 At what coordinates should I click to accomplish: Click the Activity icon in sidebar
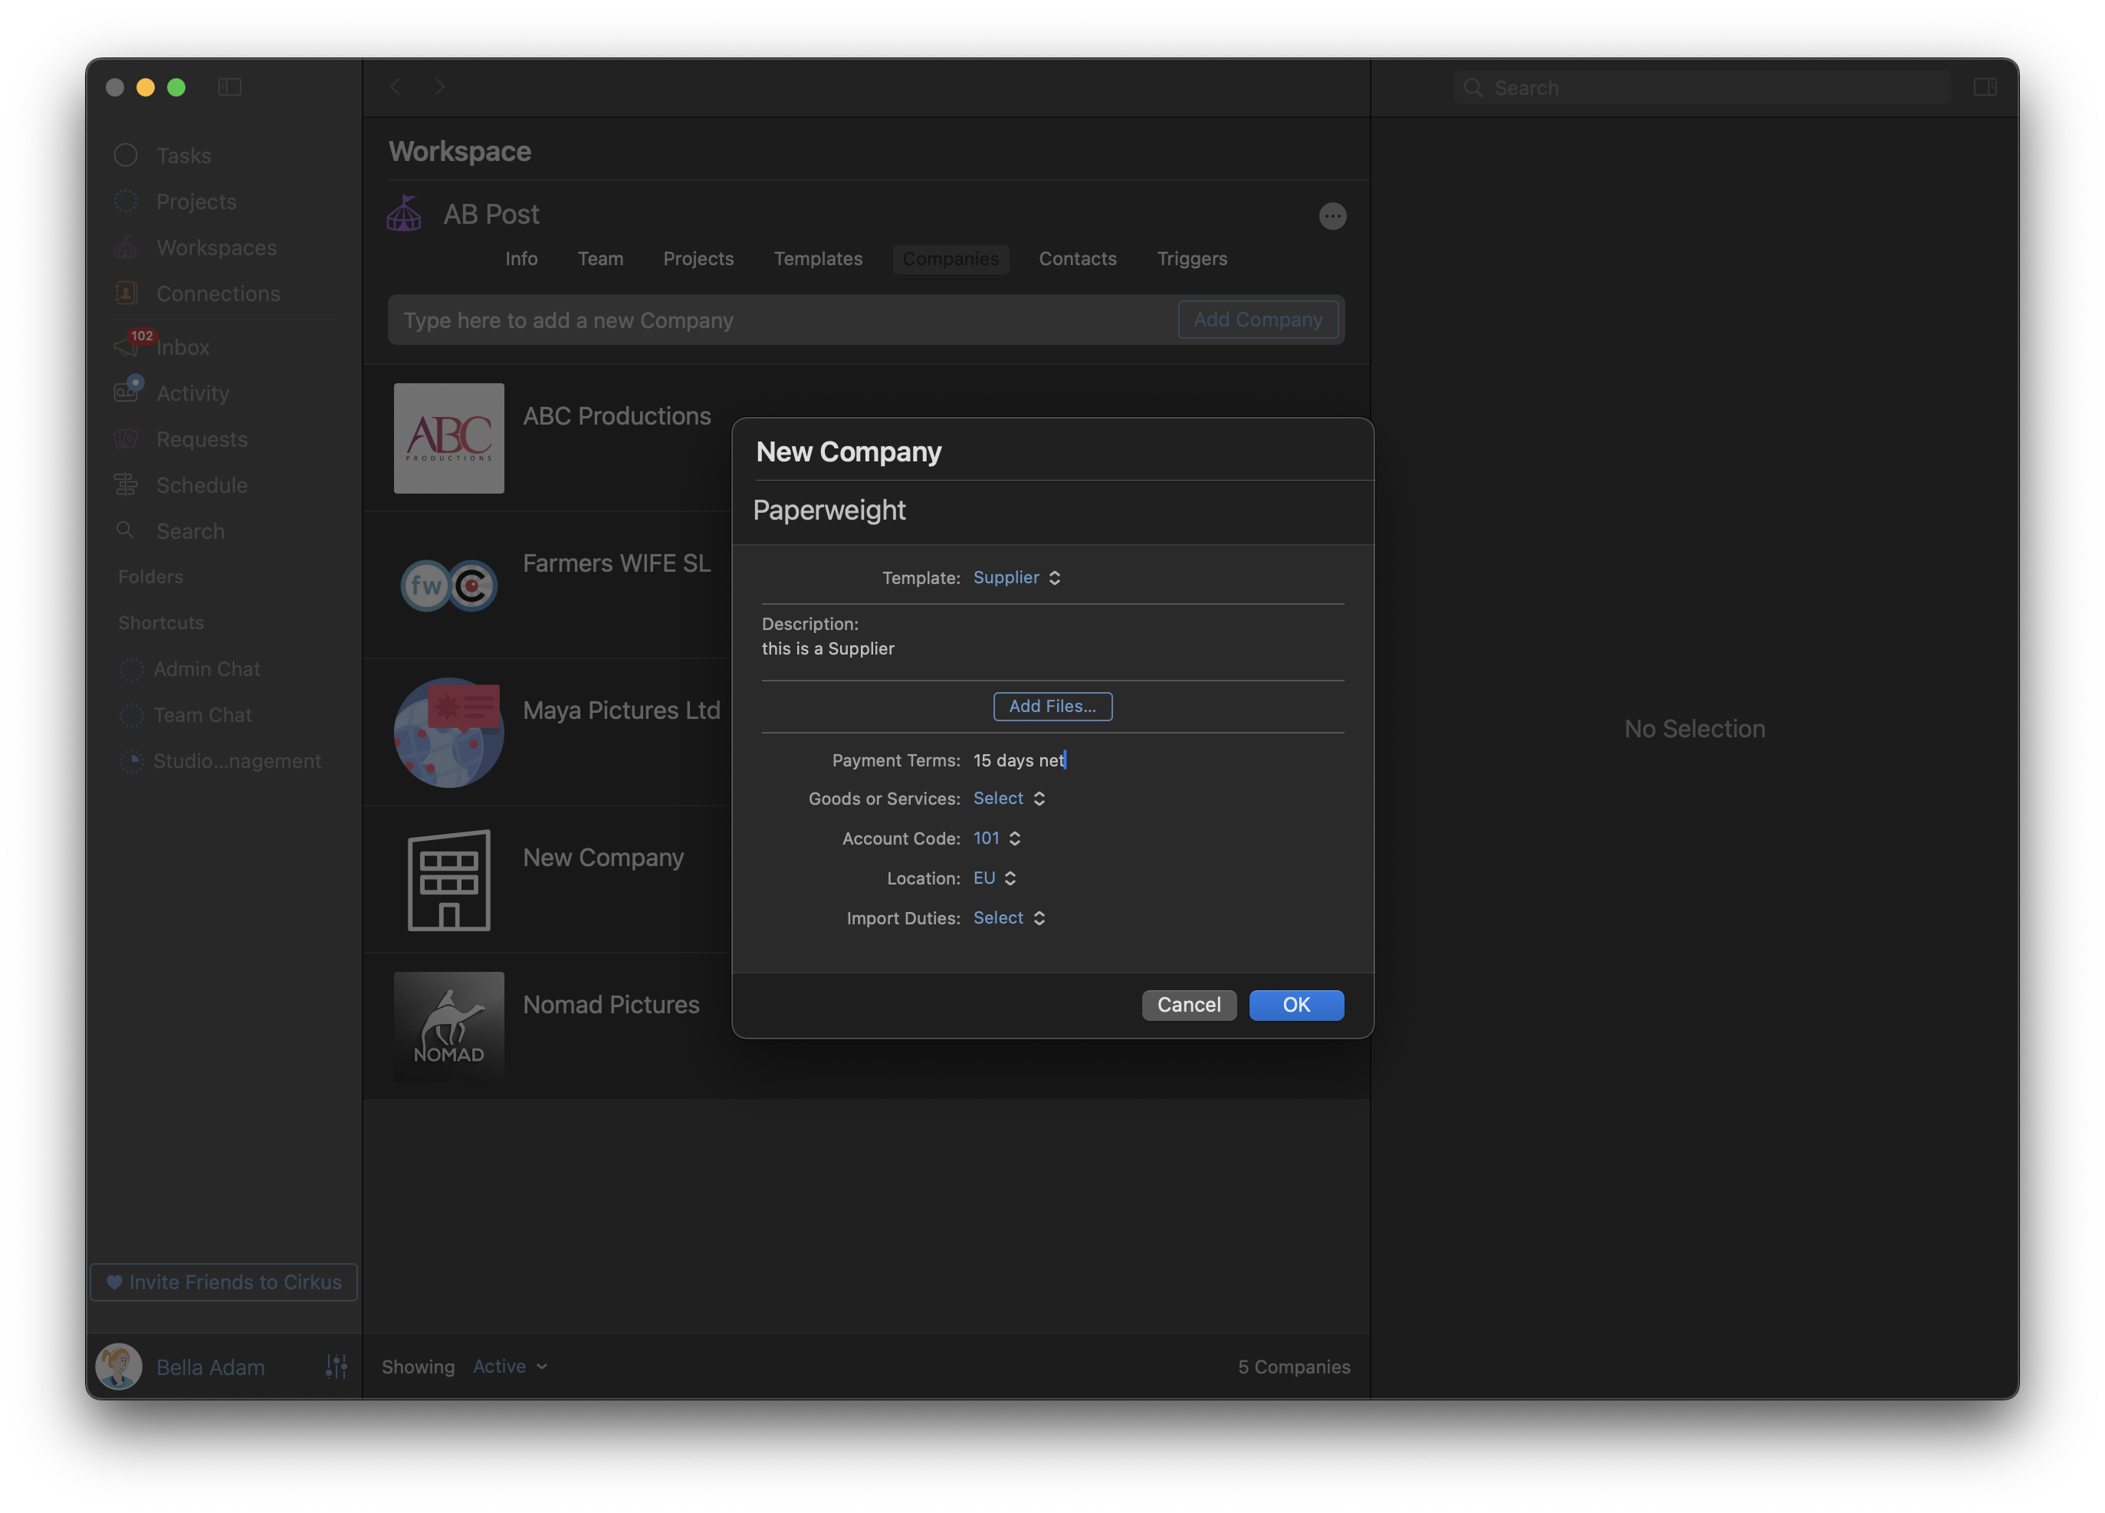[127, 392]
